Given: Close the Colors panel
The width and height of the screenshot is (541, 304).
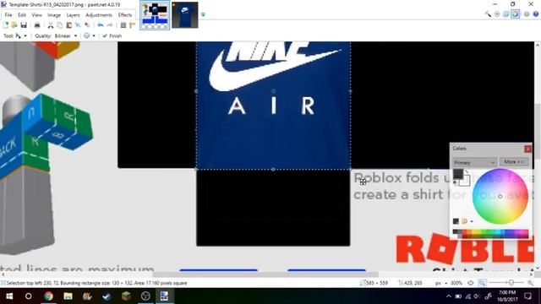Looking at the screenshot, I should click(x=527, y=149).
